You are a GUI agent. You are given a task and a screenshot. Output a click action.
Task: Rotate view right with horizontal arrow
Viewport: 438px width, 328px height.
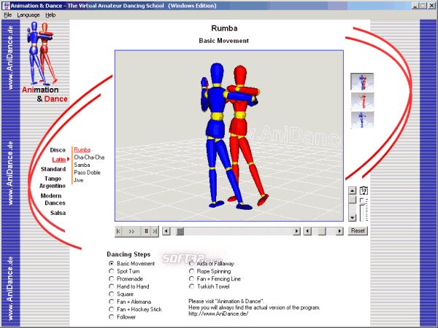339,231
